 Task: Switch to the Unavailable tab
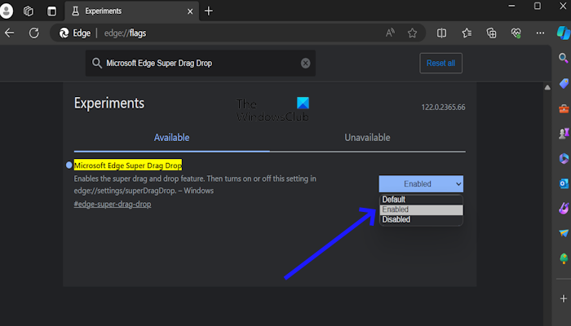[x=367, y=138]
